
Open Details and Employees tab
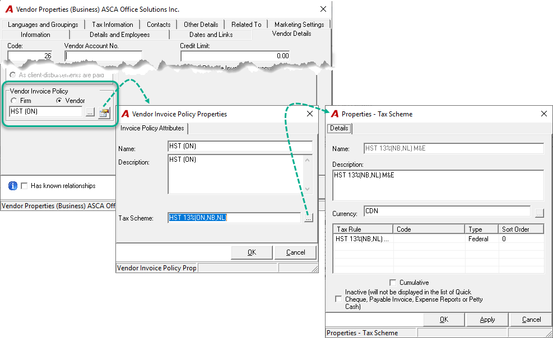[119, 35]
